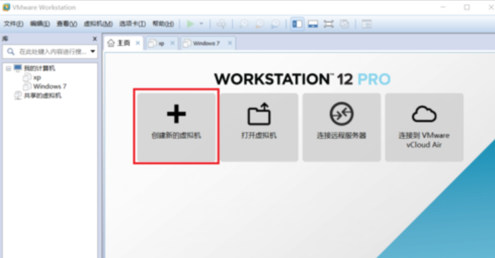Open the power options dropdown arrow
Viewport: 495px width, 258px height.
[201, 24]
